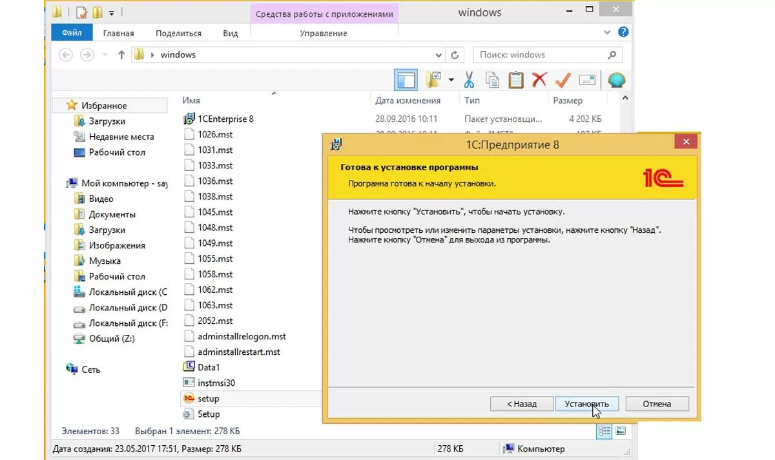Switch to large icons view in status bar
Screen dimensions: 775x460
[x=620, y=431]
